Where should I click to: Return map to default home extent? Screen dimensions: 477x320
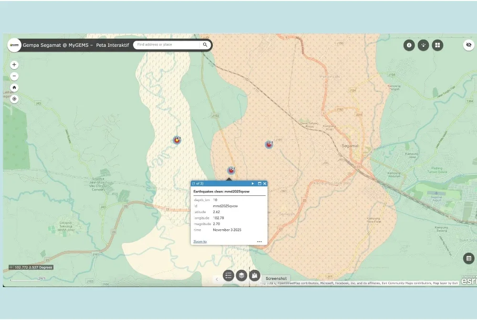pyautogui.click(x=14, y=87)
